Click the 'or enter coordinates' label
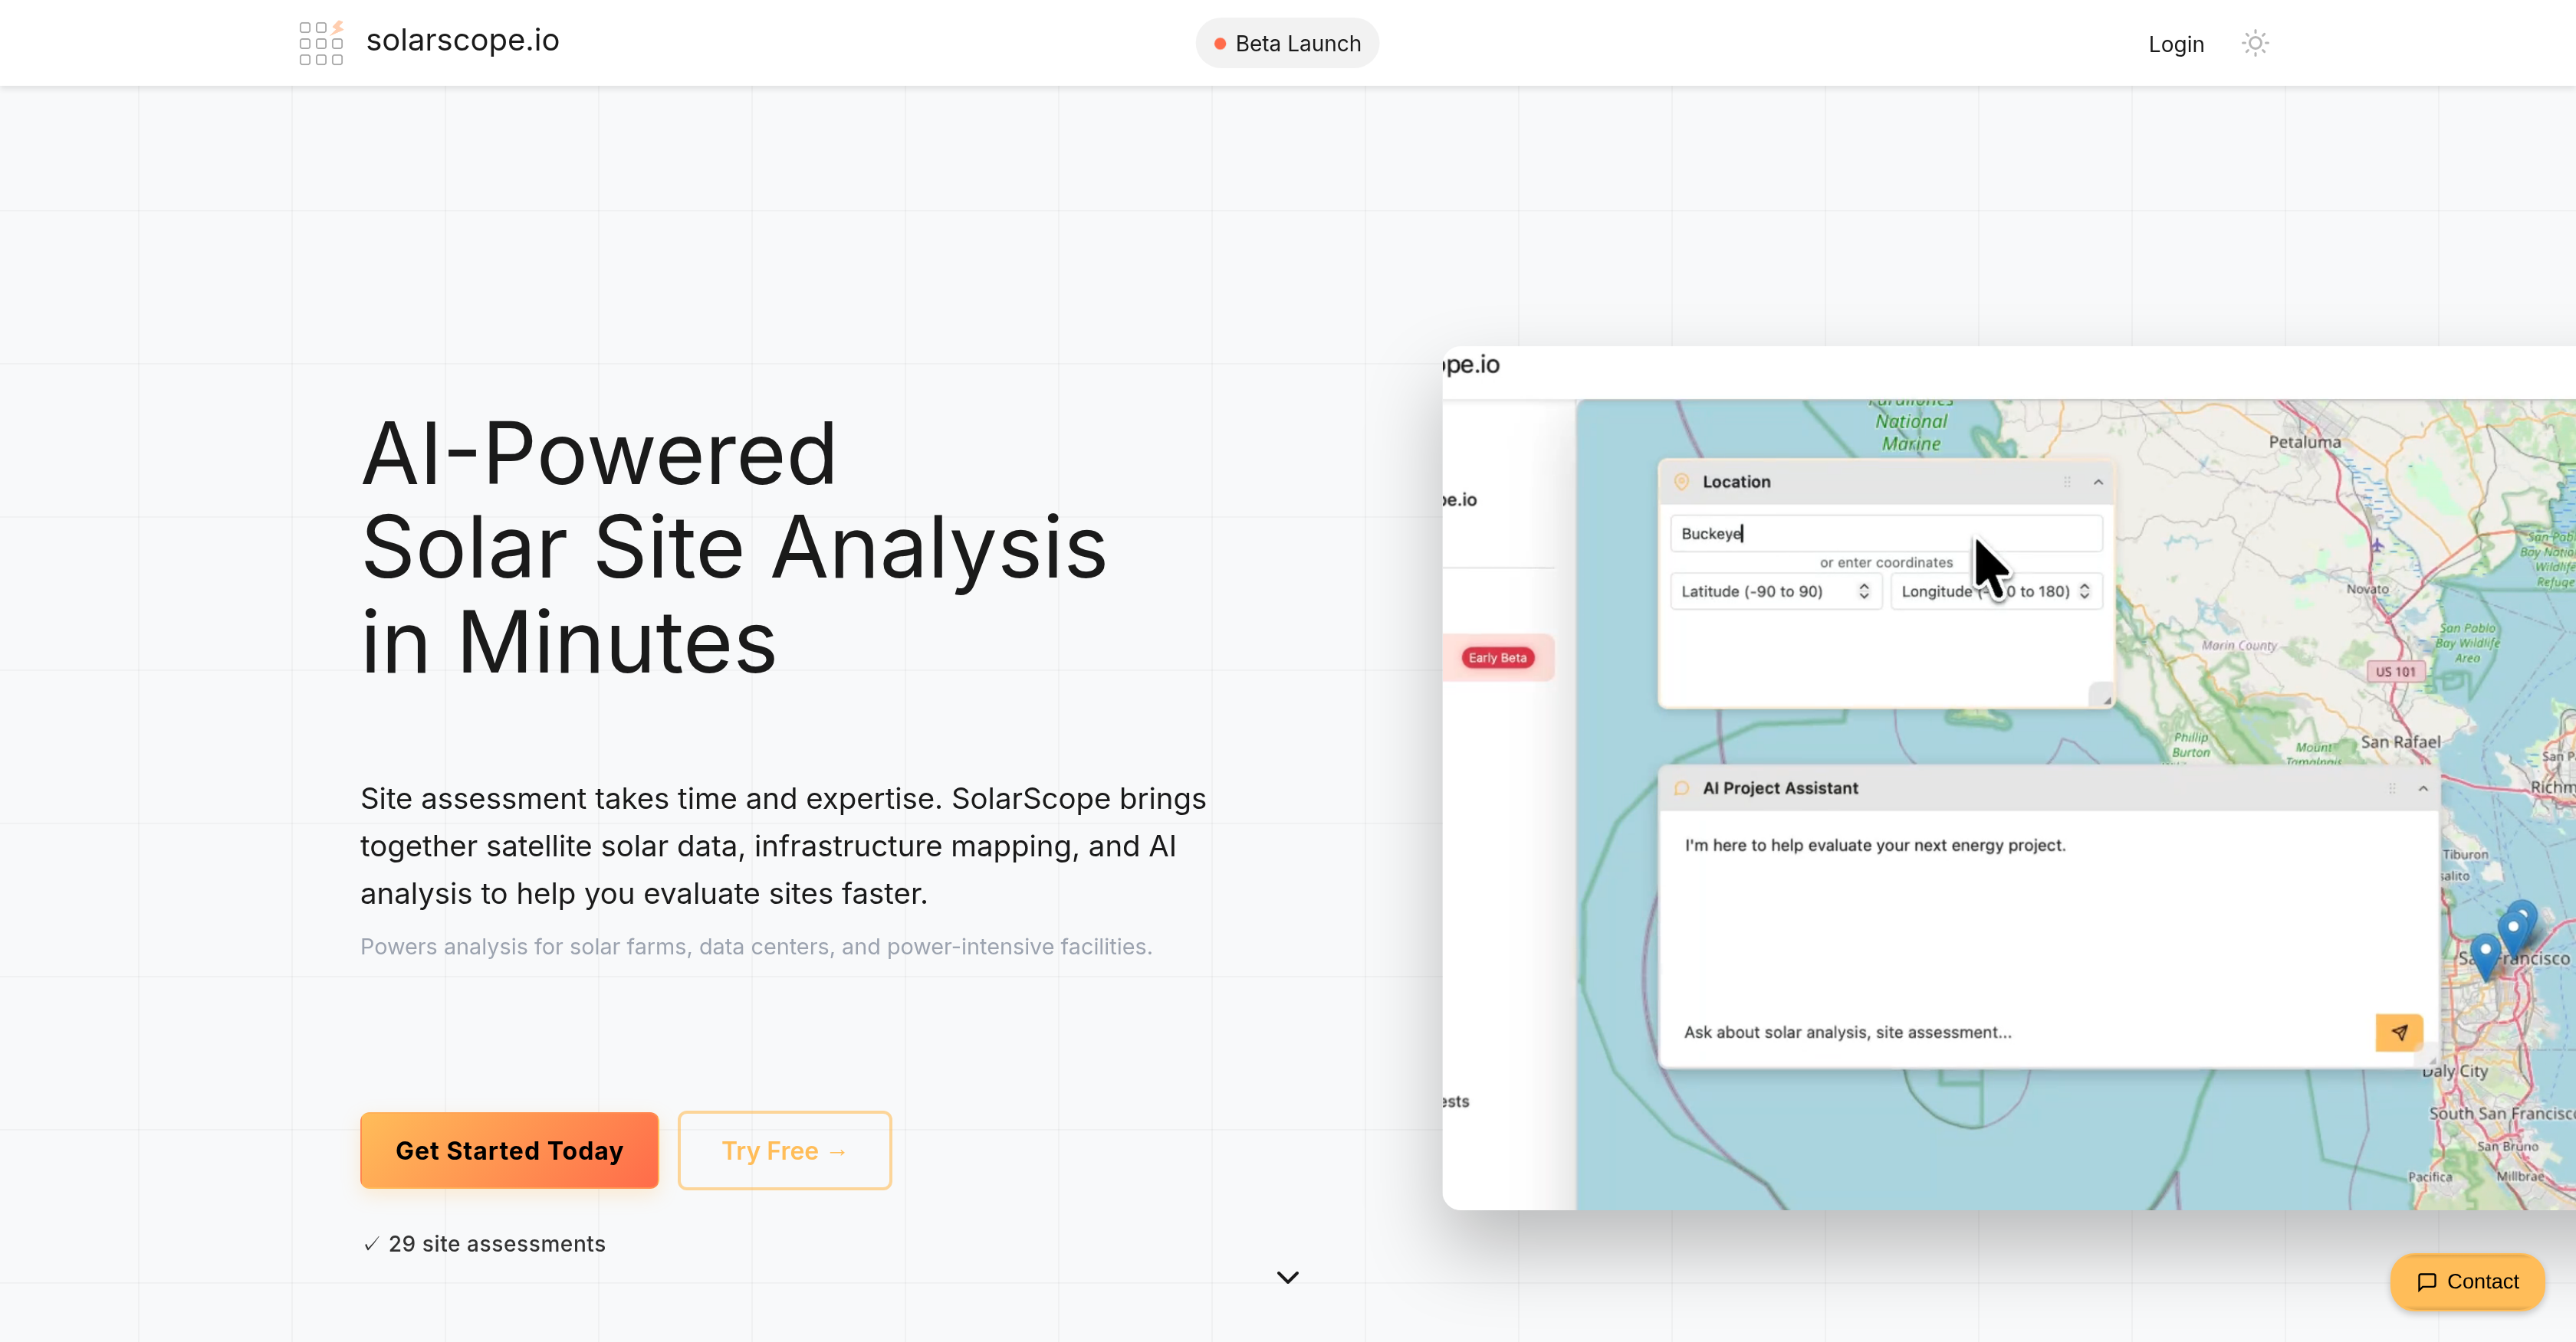Screen dimensions: 2576x1342 1886,562
